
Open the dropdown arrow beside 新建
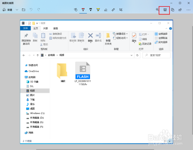point(17,10)
